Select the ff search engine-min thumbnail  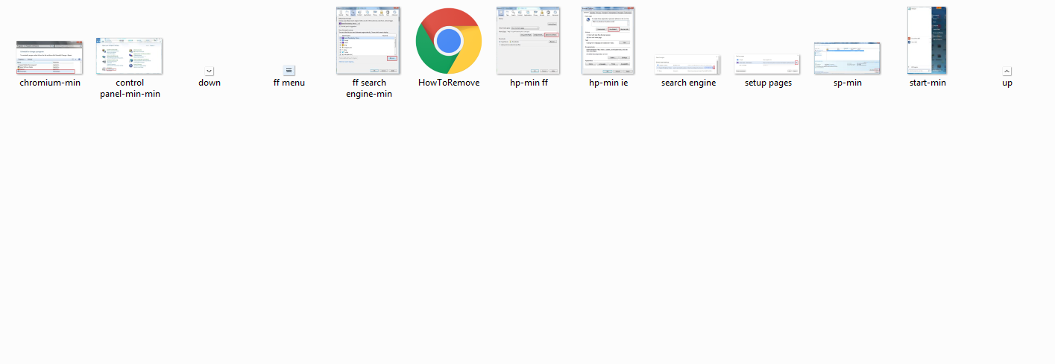click(368, 39)
